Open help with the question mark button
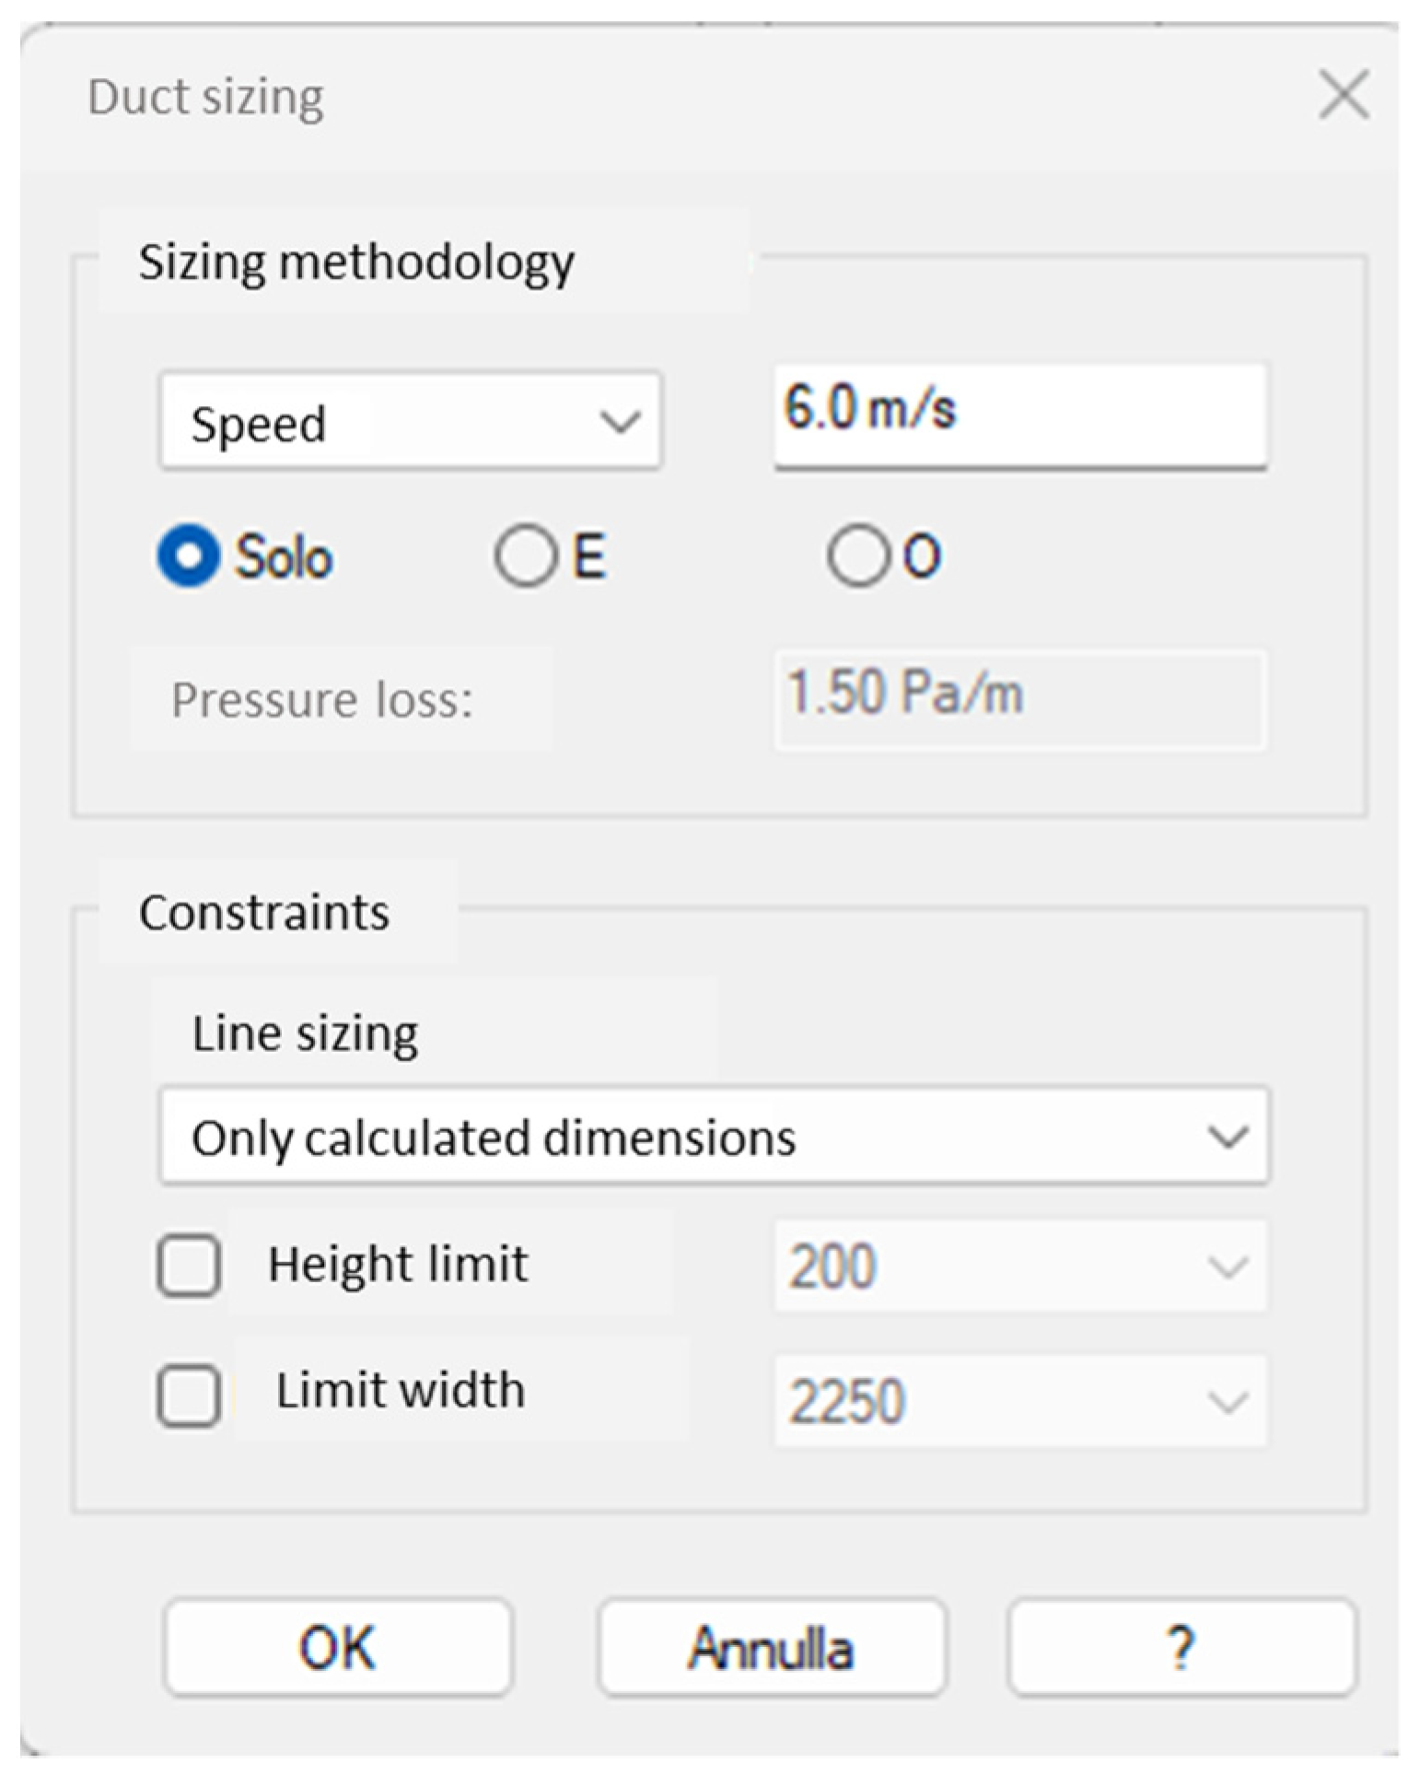 pyautogui.click(x=1181, y=1648)
